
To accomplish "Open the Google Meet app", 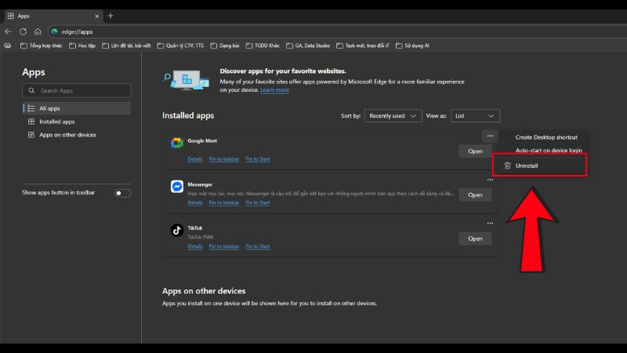I will (475, 151).
